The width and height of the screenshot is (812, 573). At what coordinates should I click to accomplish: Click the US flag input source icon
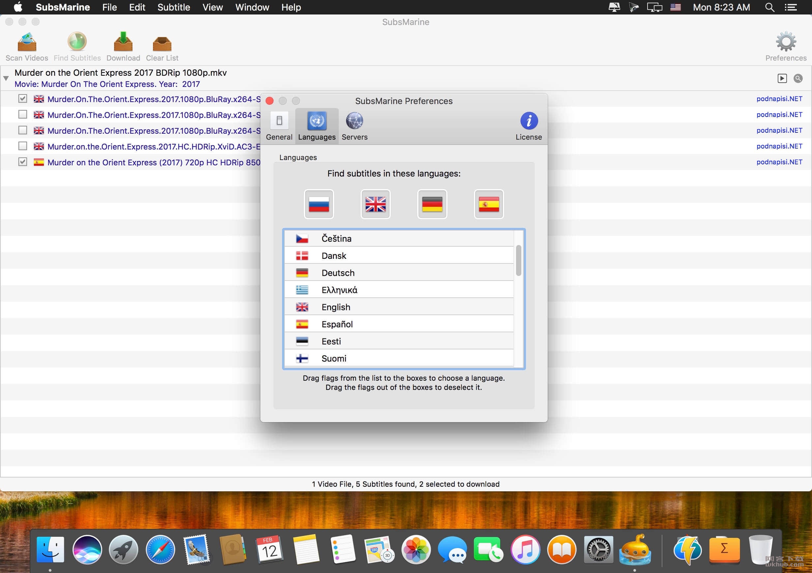click(675, 7)
